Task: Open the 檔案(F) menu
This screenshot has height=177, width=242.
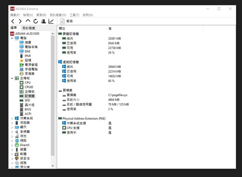Action: pos(15,15)
